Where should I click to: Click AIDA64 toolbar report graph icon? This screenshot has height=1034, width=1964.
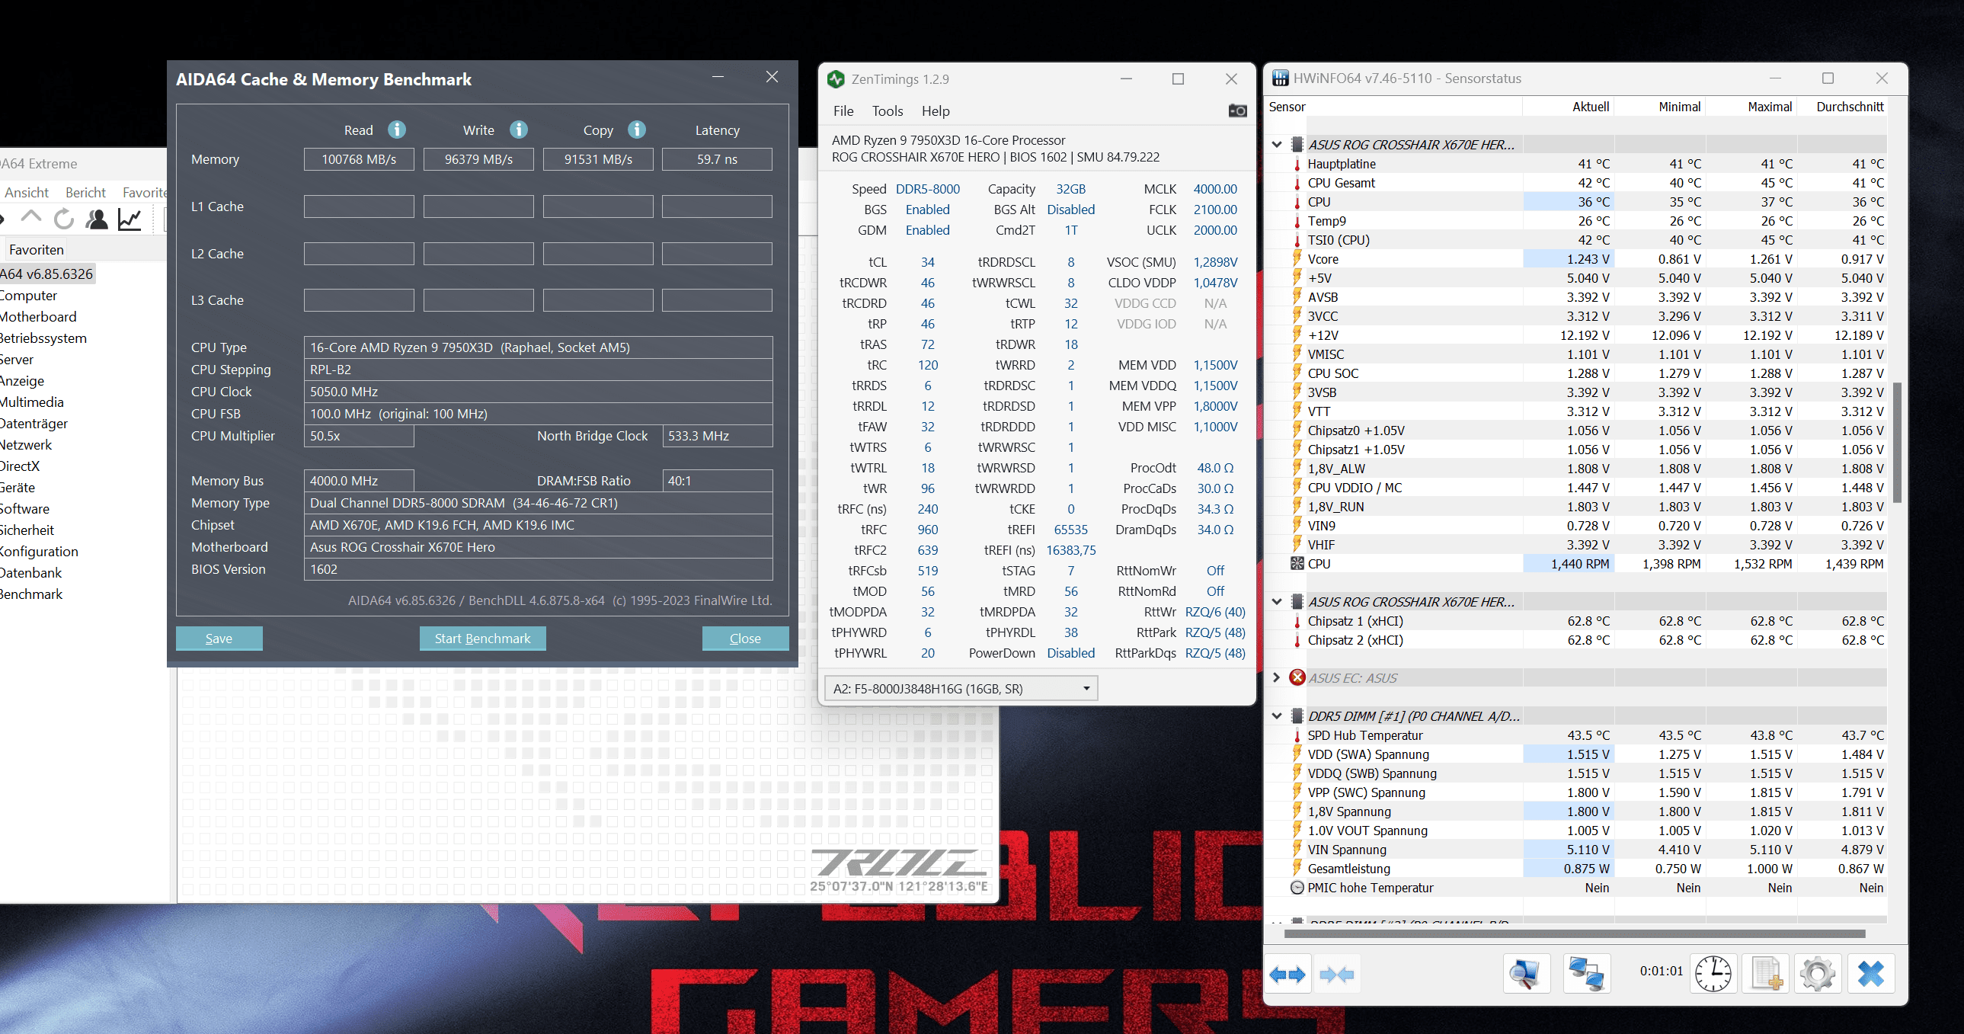coord(130,219)
